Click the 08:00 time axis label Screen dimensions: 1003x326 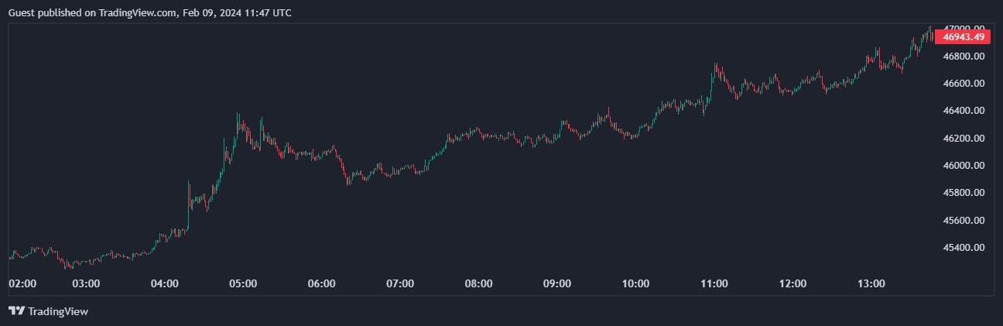point(478,284)
